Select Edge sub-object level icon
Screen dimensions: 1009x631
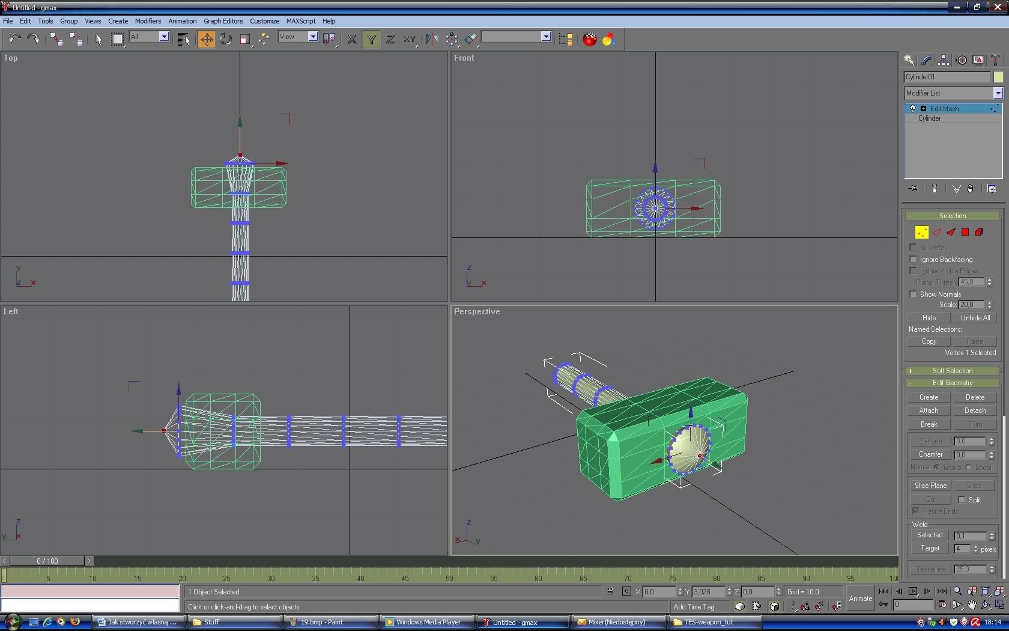[x=936, y=232]
